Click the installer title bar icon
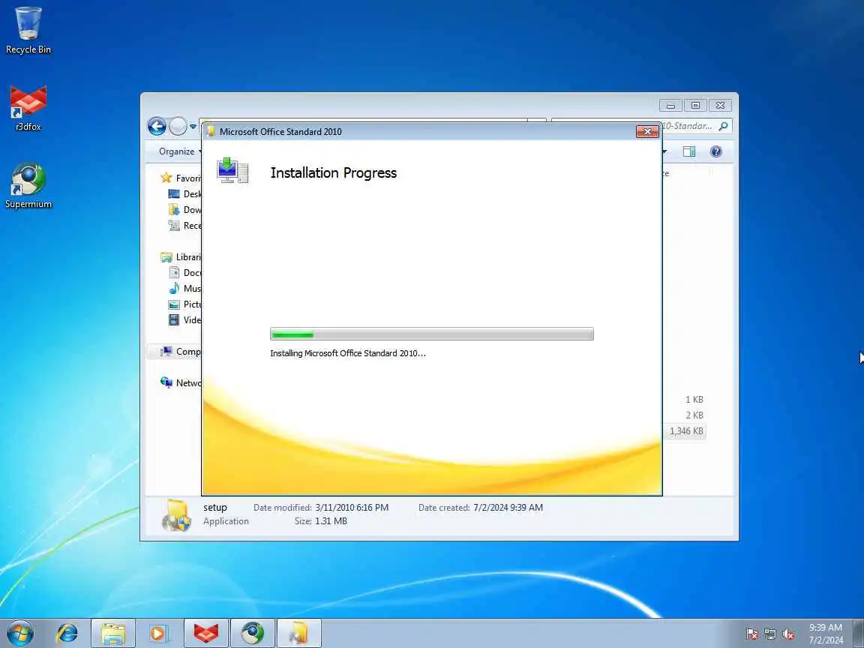Screen dimensions: 864x648 tap(211, 131)
